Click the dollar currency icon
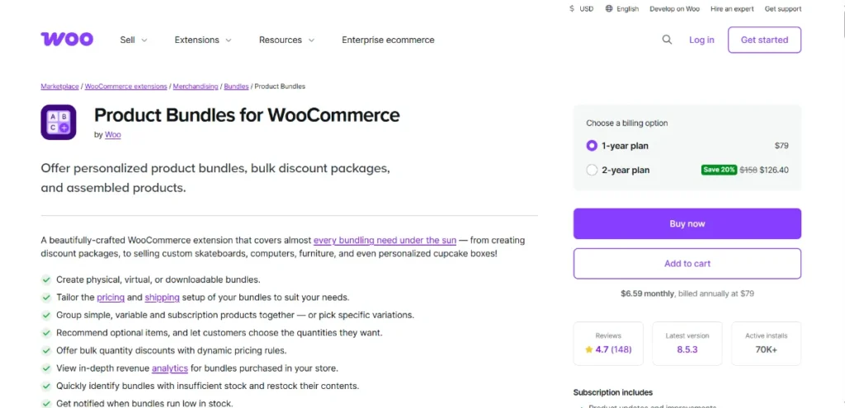The width and height of the screenshot is (845, 408). 573,9
